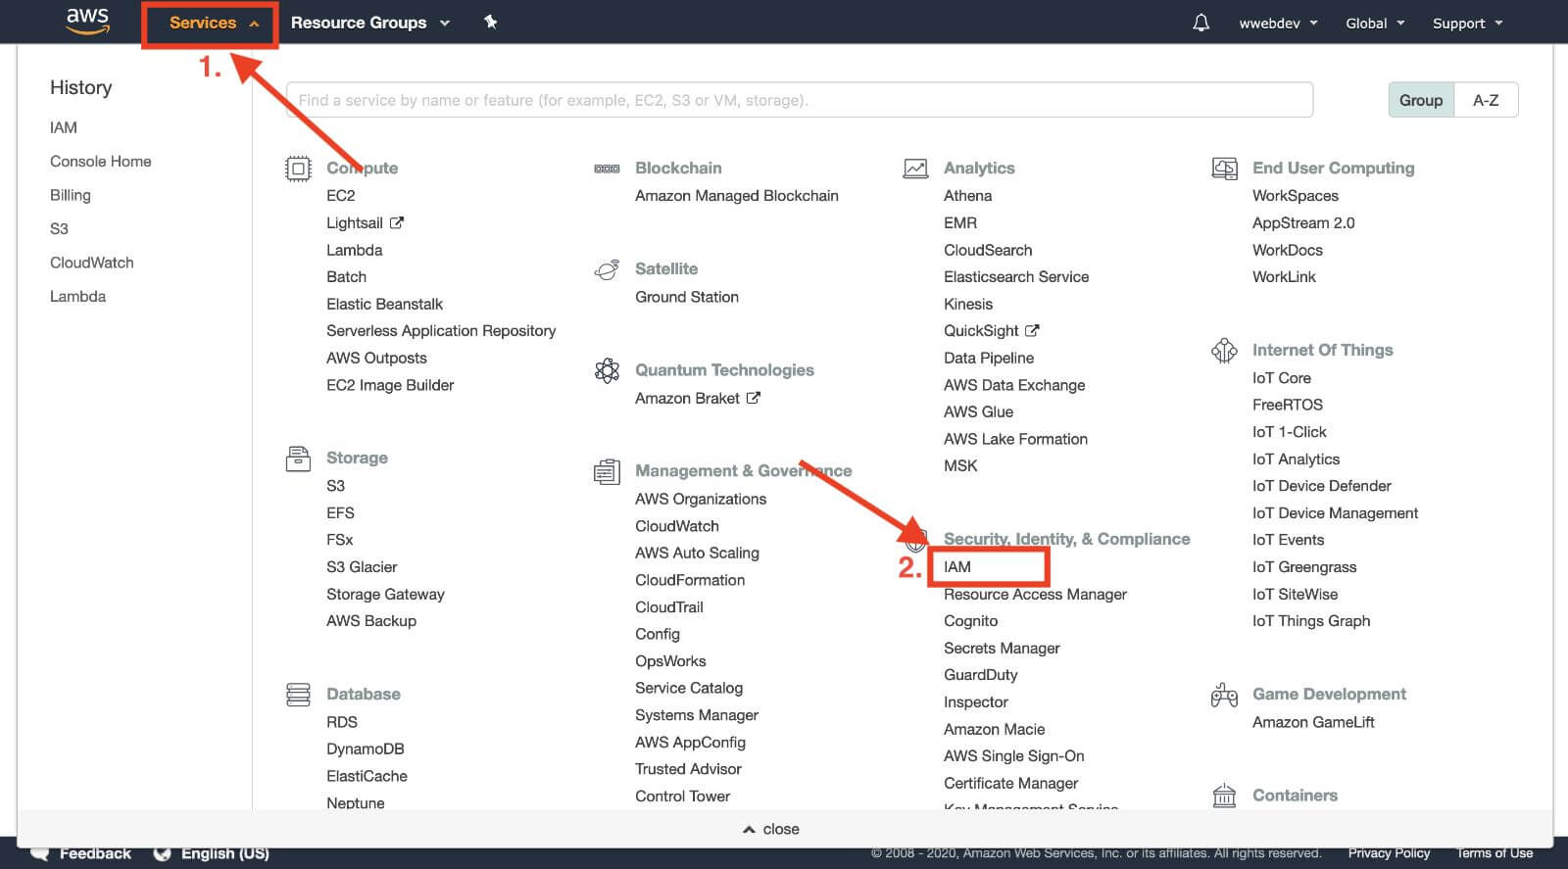The image size is (1568, 869).
Task: Change language via English (US) button
Action: (x=225, y=853)
